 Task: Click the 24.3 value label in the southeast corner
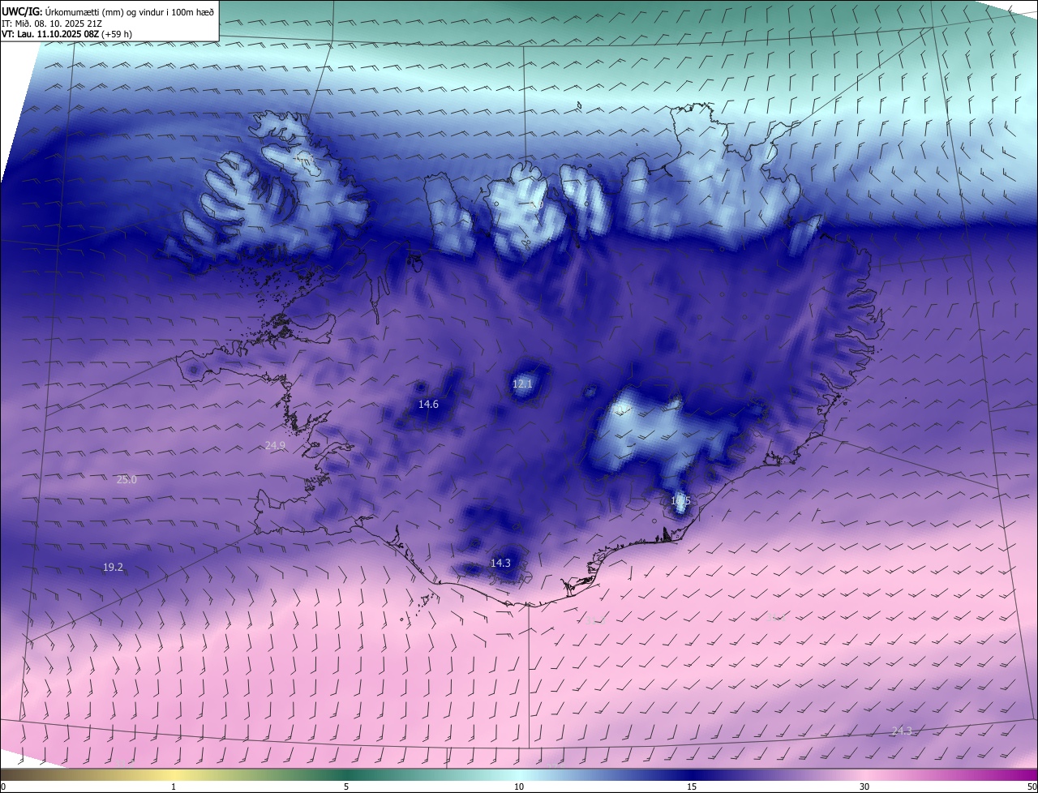pyautogui.click(x=901, y=731)
